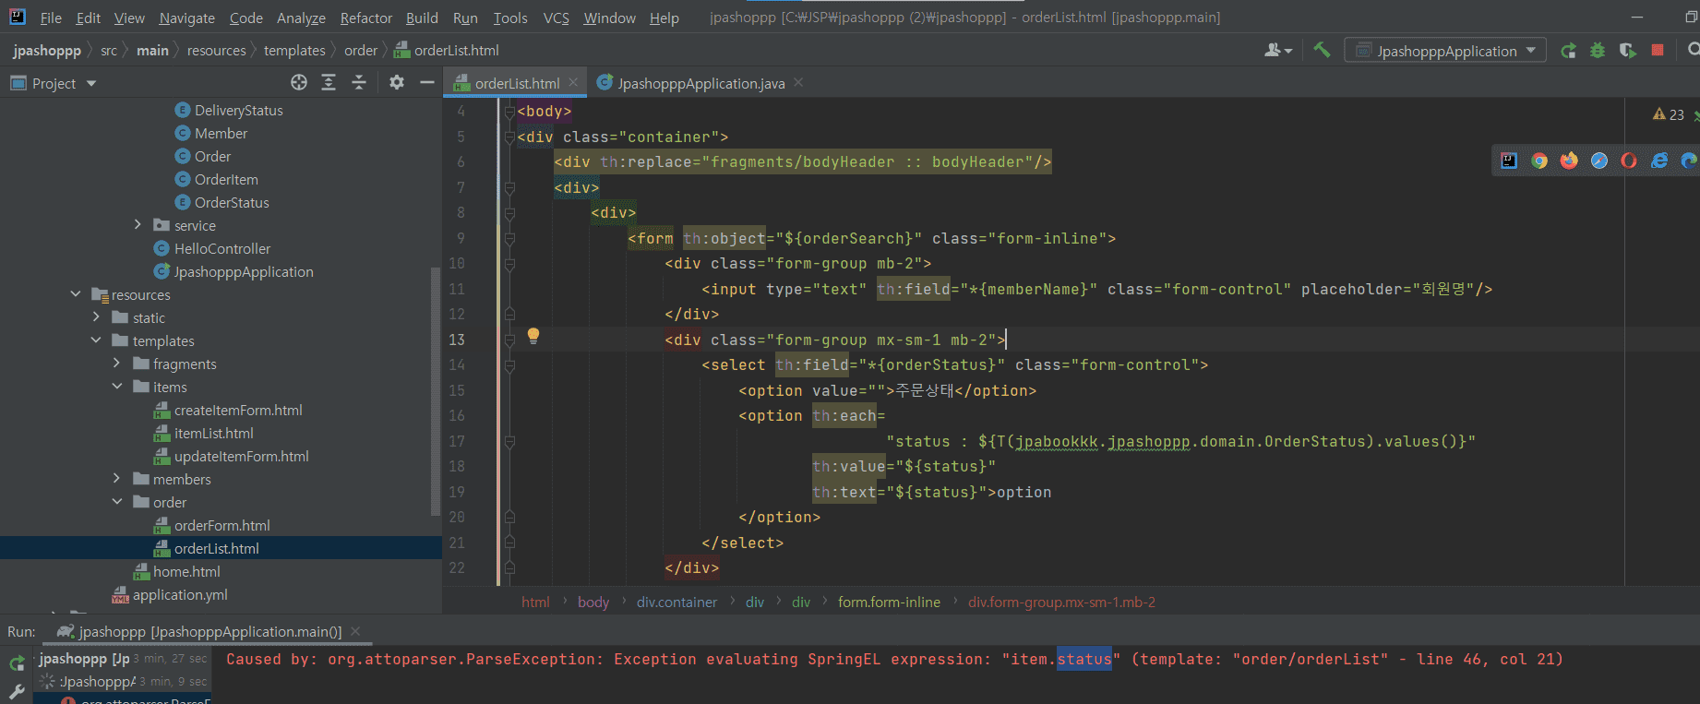1700x704 pixels.
Task: Collapse the order folder
Action: point(117,501)
